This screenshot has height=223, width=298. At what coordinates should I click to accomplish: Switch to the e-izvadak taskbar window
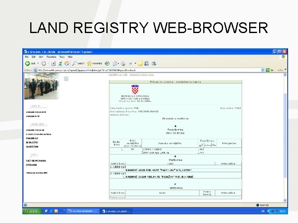[x=116, y=211]
